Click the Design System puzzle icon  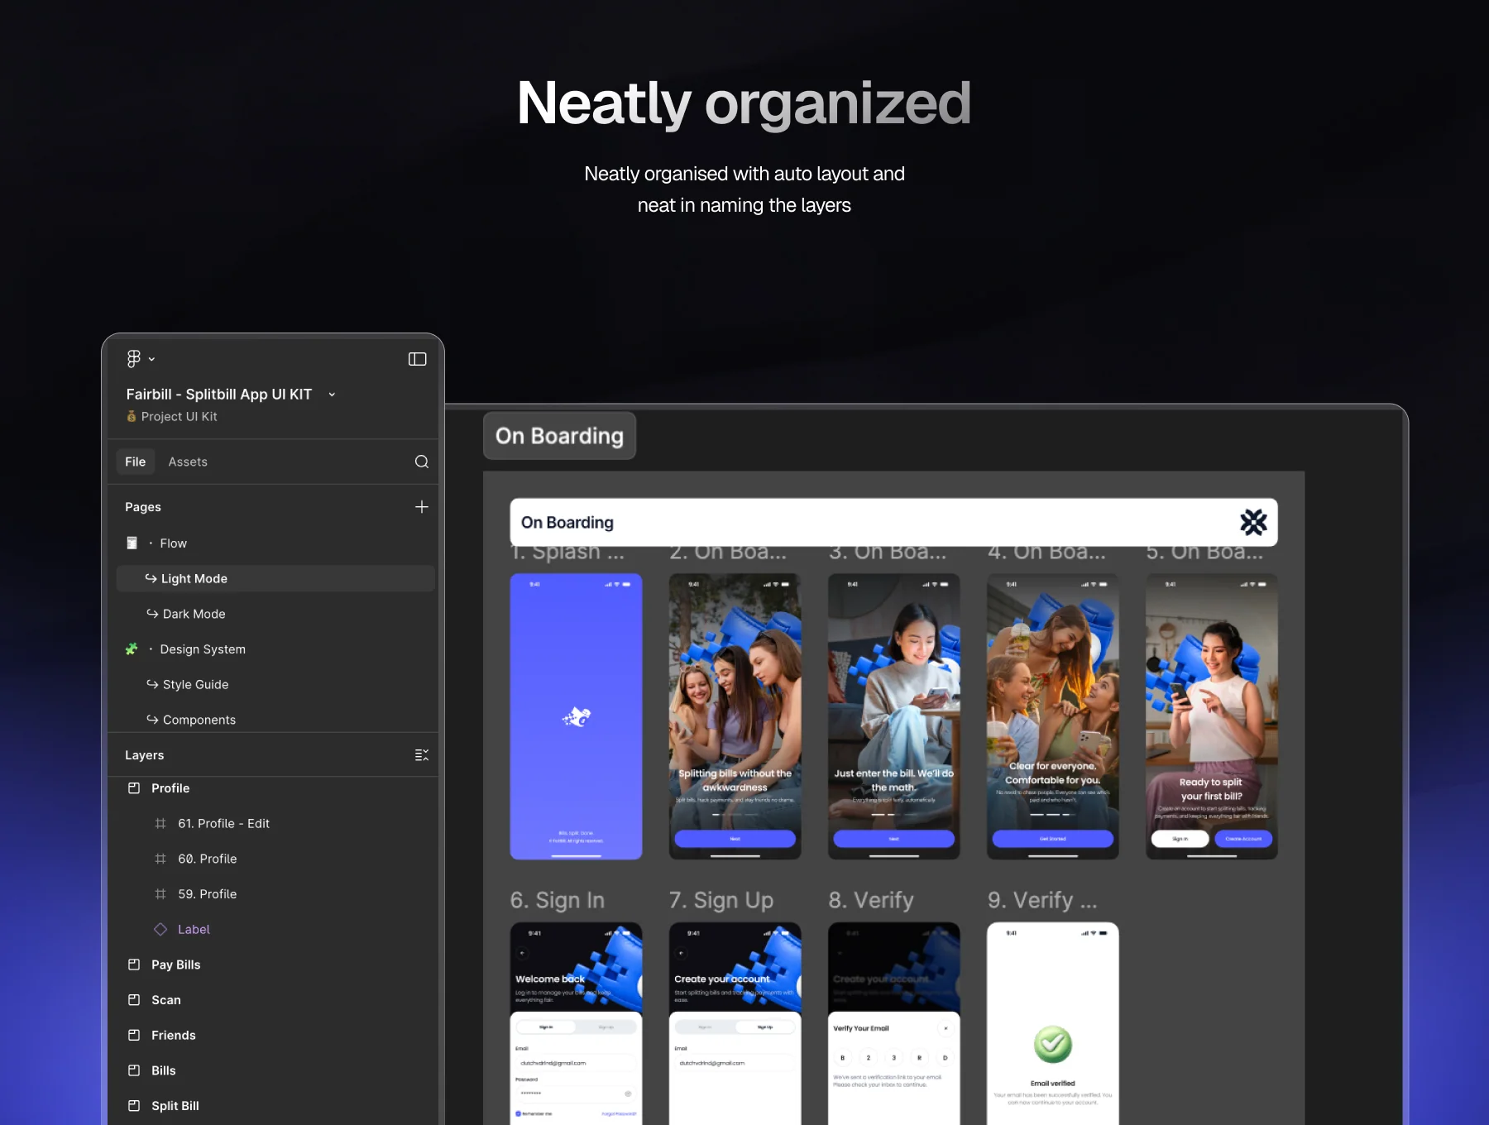(132, 649)
